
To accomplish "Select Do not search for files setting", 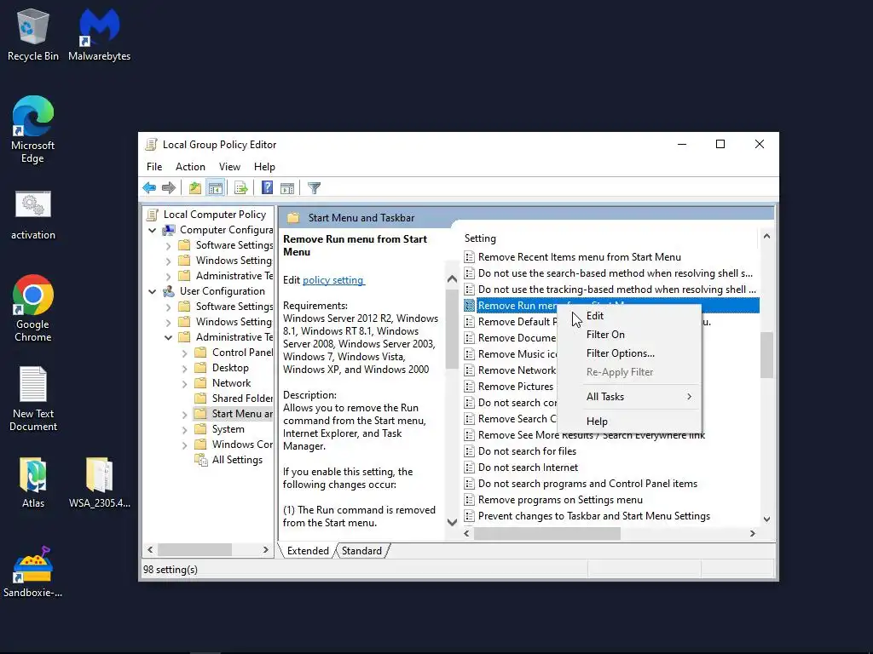I will 527,451.
